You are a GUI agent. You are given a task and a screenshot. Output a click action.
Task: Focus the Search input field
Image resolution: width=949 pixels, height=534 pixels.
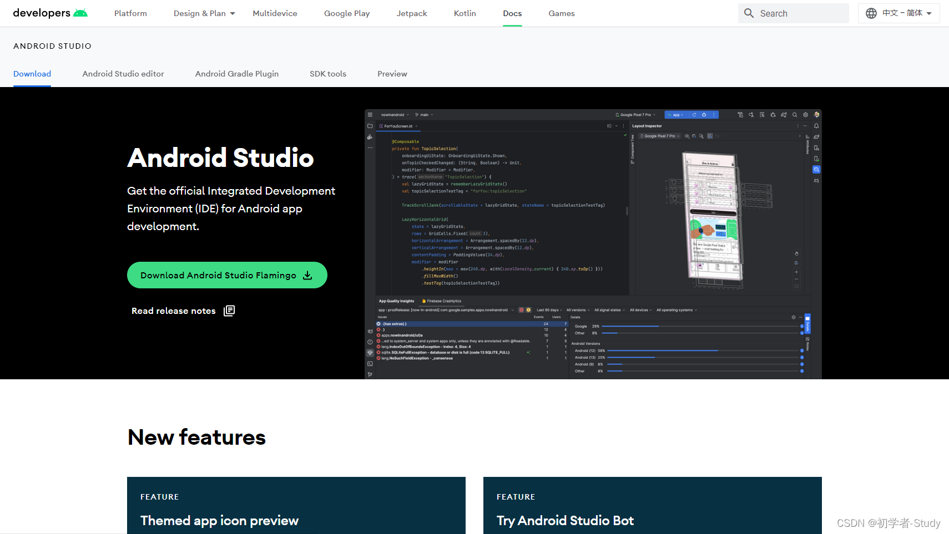tap(794, 13)
